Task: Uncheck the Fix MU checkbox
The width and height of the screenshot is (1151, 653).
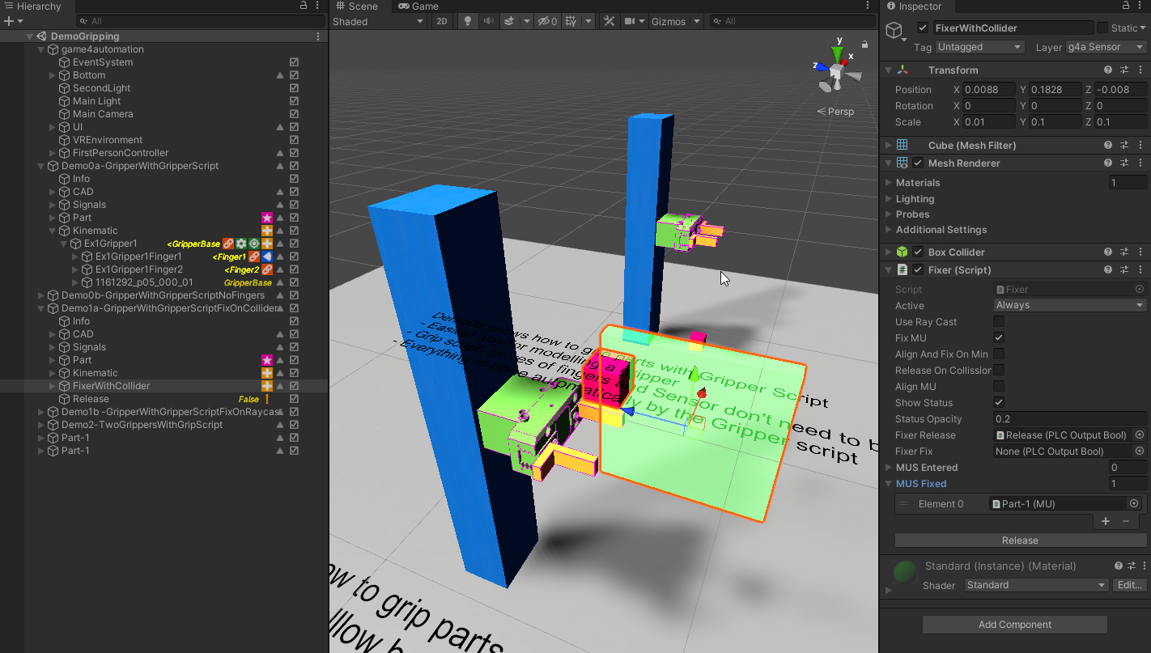Action: coord(999,338)
